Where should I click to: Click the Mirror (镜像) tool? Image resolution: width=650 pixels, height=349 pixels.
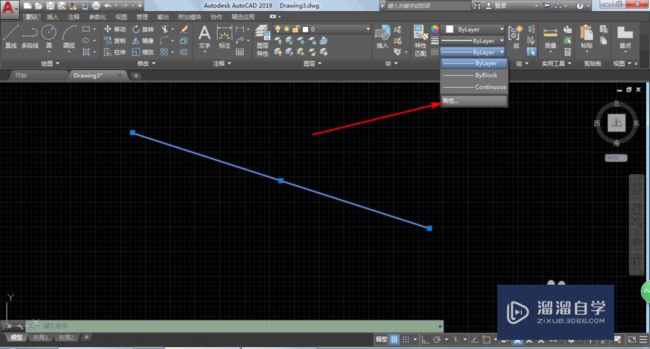click(x=143, y=41)
